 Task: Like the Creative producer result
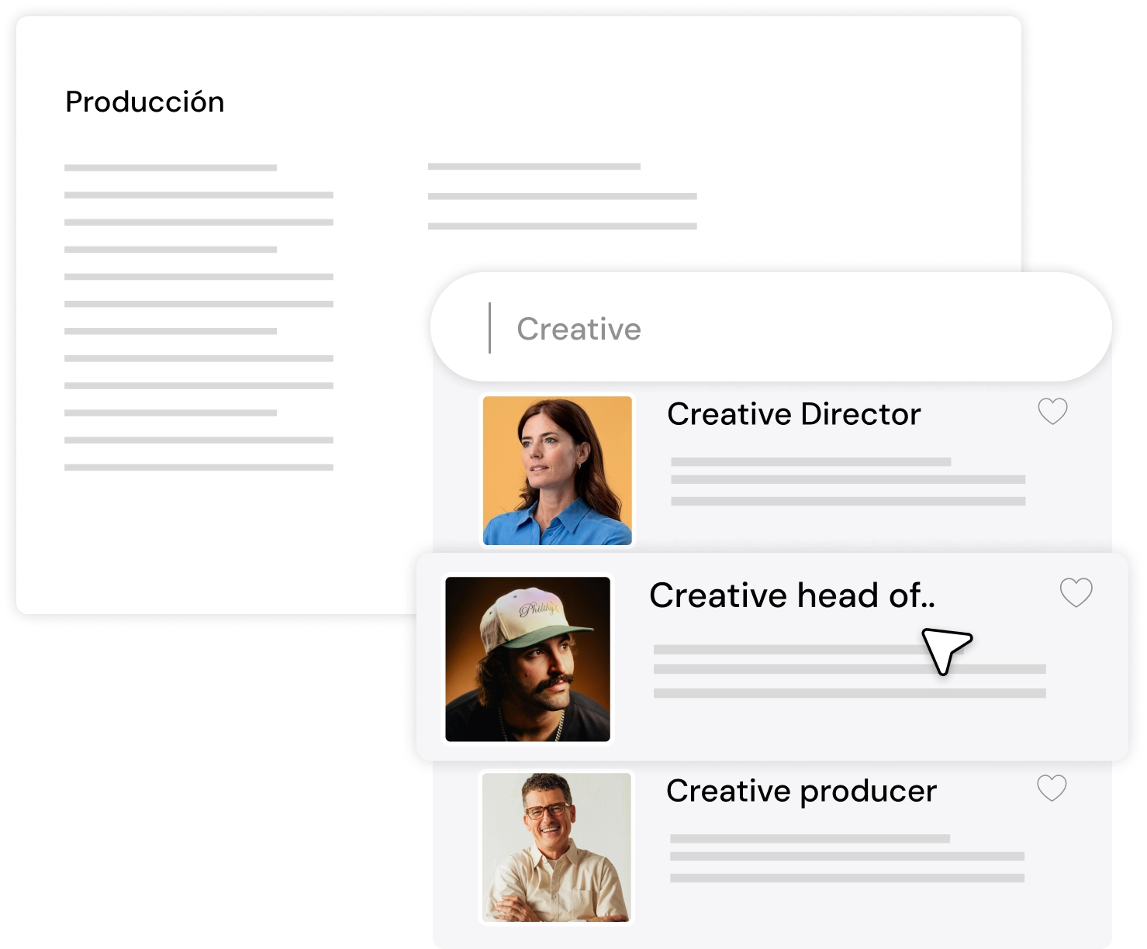pos(1052,788)
